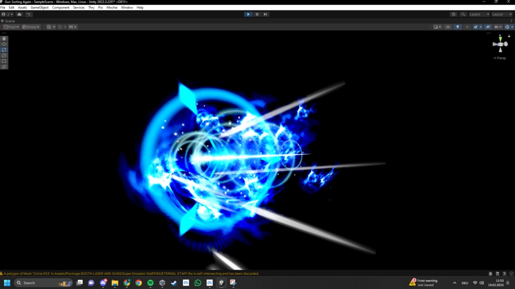The image size is (515, 289).
Task: Open the account dropdown
Action: [x=7, y=14]
